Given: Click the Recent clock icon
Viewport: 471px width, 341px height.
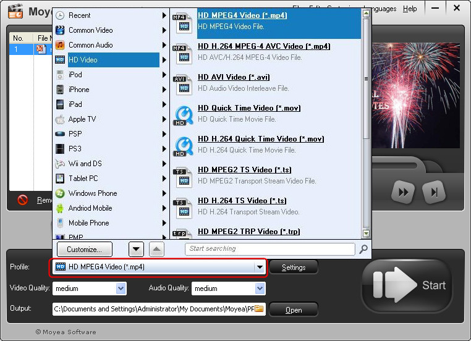Looking at the screenshot, I should 60,15.
